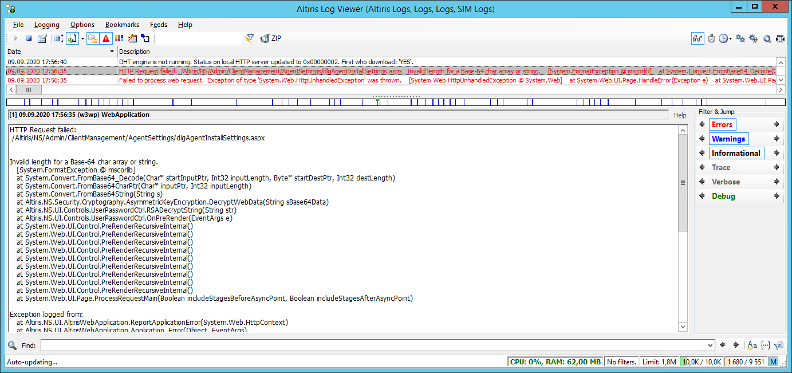Click the magnifier icon beside Find label
Screen dimensions: 792x373
click(x=13, y=345)
